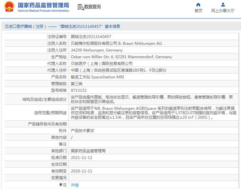
Task: Click the 附件 label
Action: [x=63, y=131]
